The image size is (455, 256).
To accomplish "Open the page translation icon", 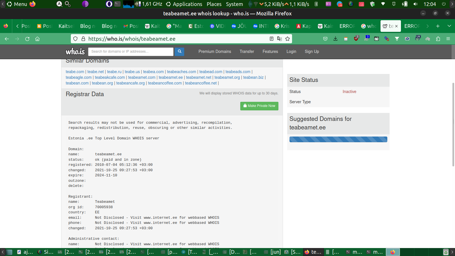I will 280,39.
